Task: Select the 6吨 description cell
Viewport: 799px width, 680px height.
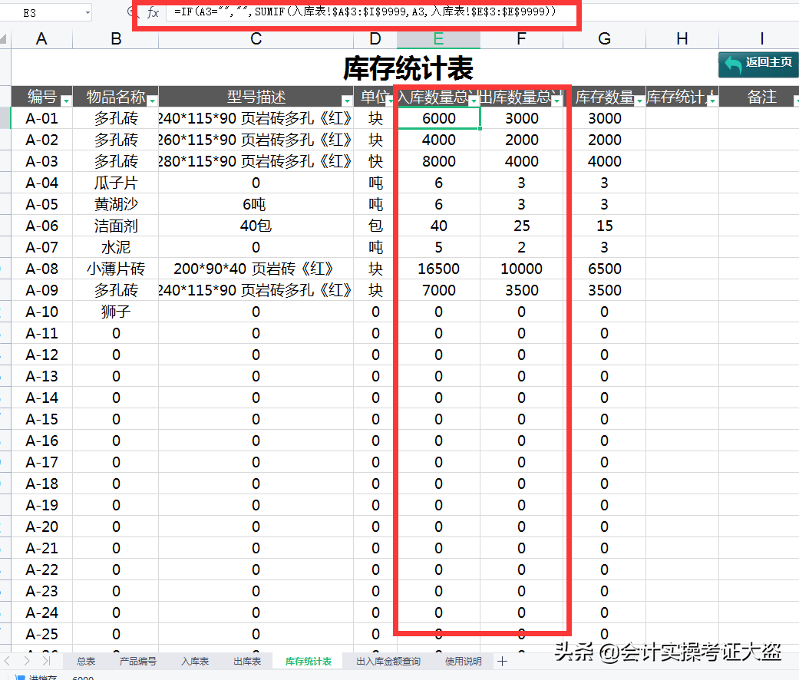Action: click(x=256, y=204)
